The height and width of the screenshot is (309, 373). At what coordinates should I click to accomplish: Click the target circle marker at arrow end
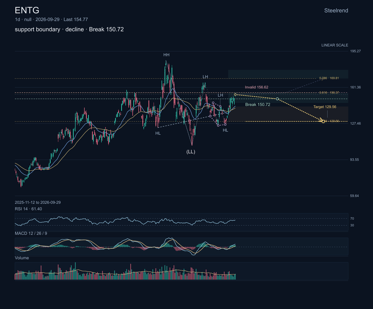point(323,121)
